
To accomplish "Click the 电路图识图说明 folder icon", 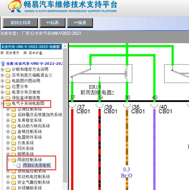I will [8, 81].
